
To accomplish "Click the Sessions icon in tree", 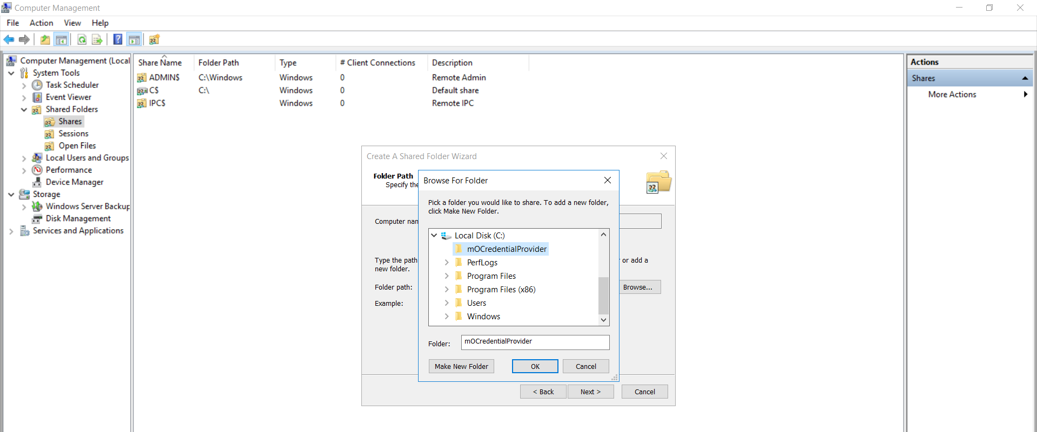I will pos(50,134).
